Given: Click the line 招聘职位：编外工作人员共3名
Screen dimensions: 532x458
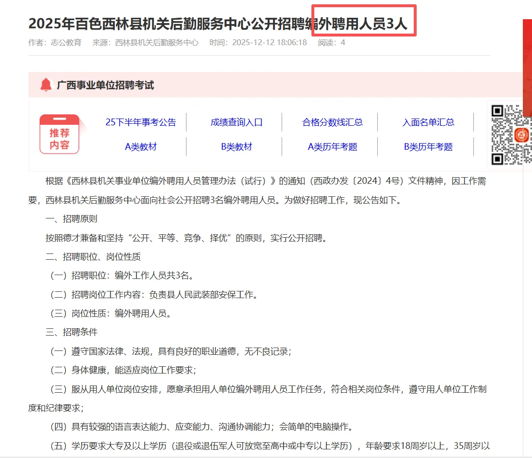Looking at the screenshot, I should (x=123, y=276).
